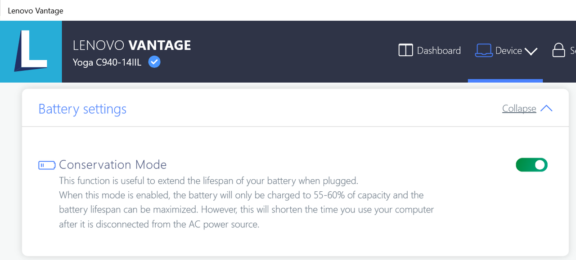Click the Security padlock icon
Viewport: 576px width, 260px height.
tap(558, 50)
